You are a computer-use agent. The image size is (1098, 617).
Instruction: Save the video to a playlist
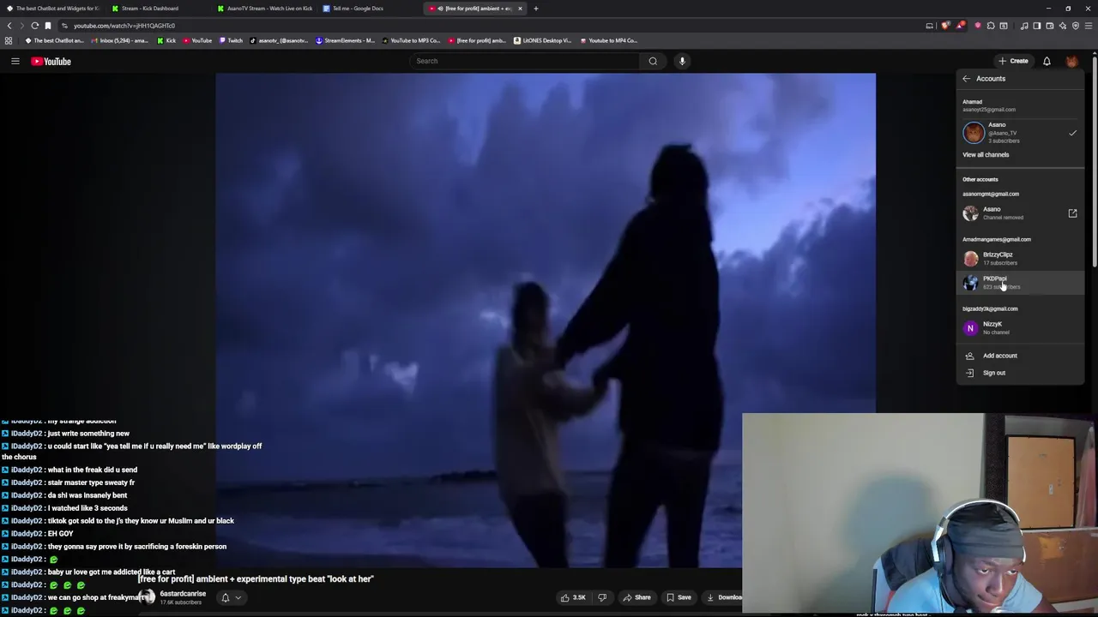pos(679,597)
